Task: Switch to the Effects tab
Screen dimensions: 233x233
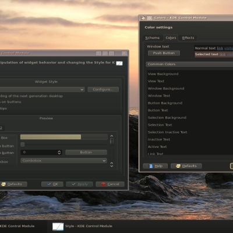Action: tap(188, 38)
